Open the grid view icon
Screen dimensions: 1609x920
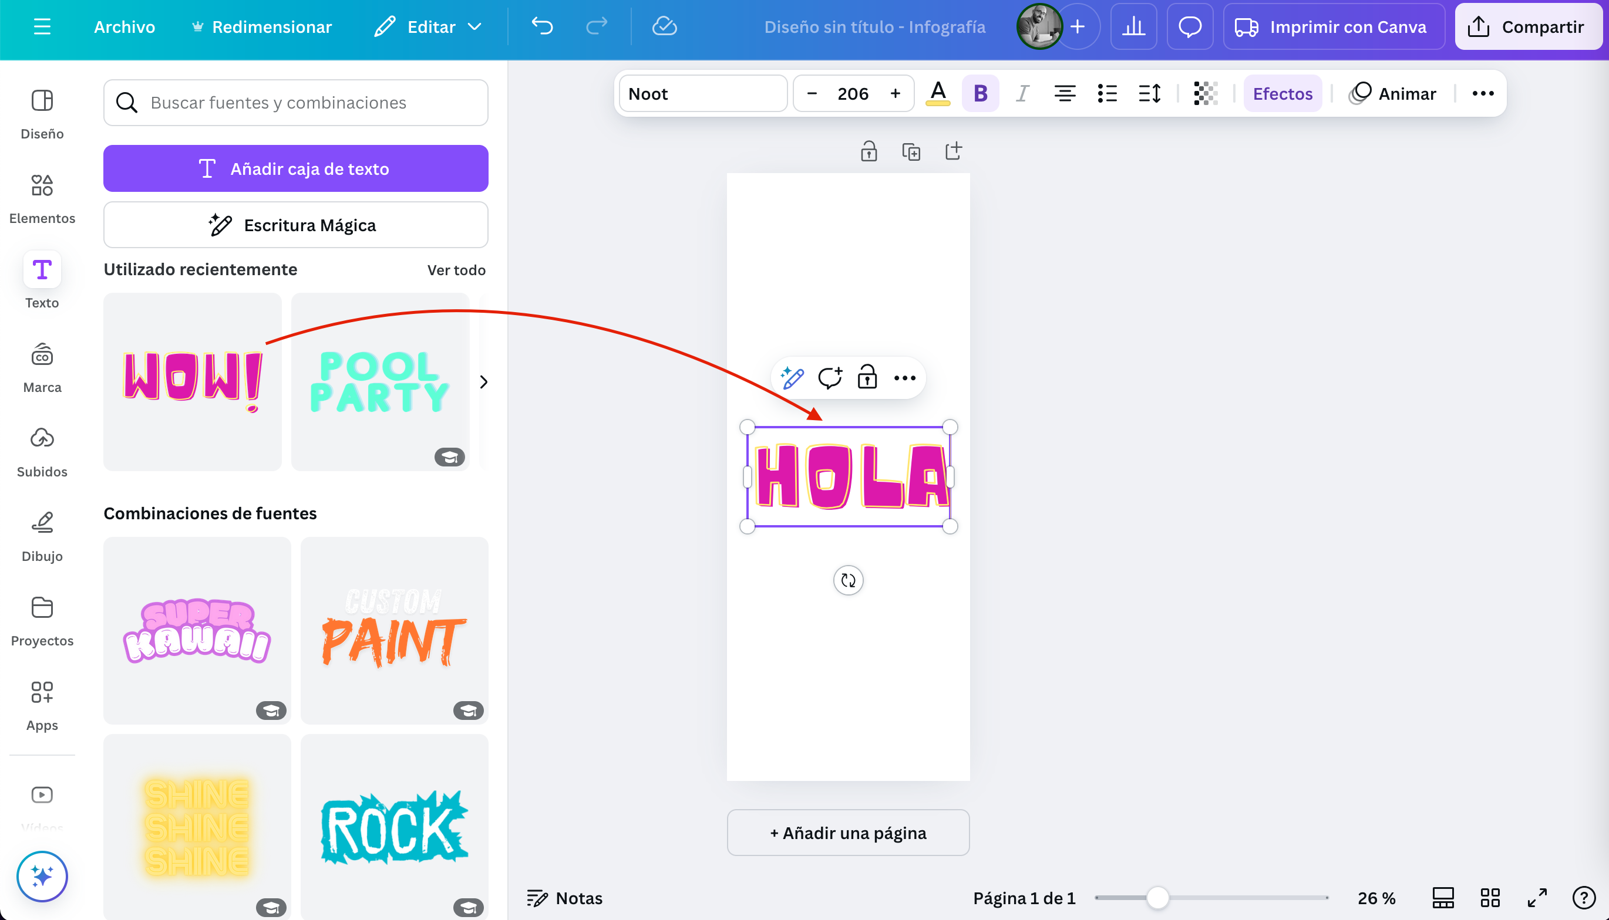[x=1490, y=897]
